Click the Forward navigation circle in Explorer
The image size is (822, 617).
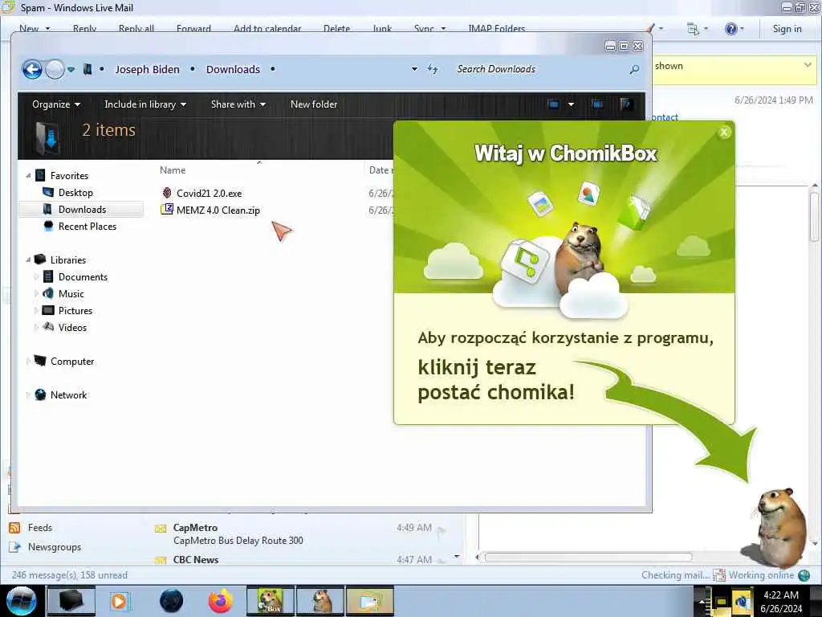coord(55,69)
